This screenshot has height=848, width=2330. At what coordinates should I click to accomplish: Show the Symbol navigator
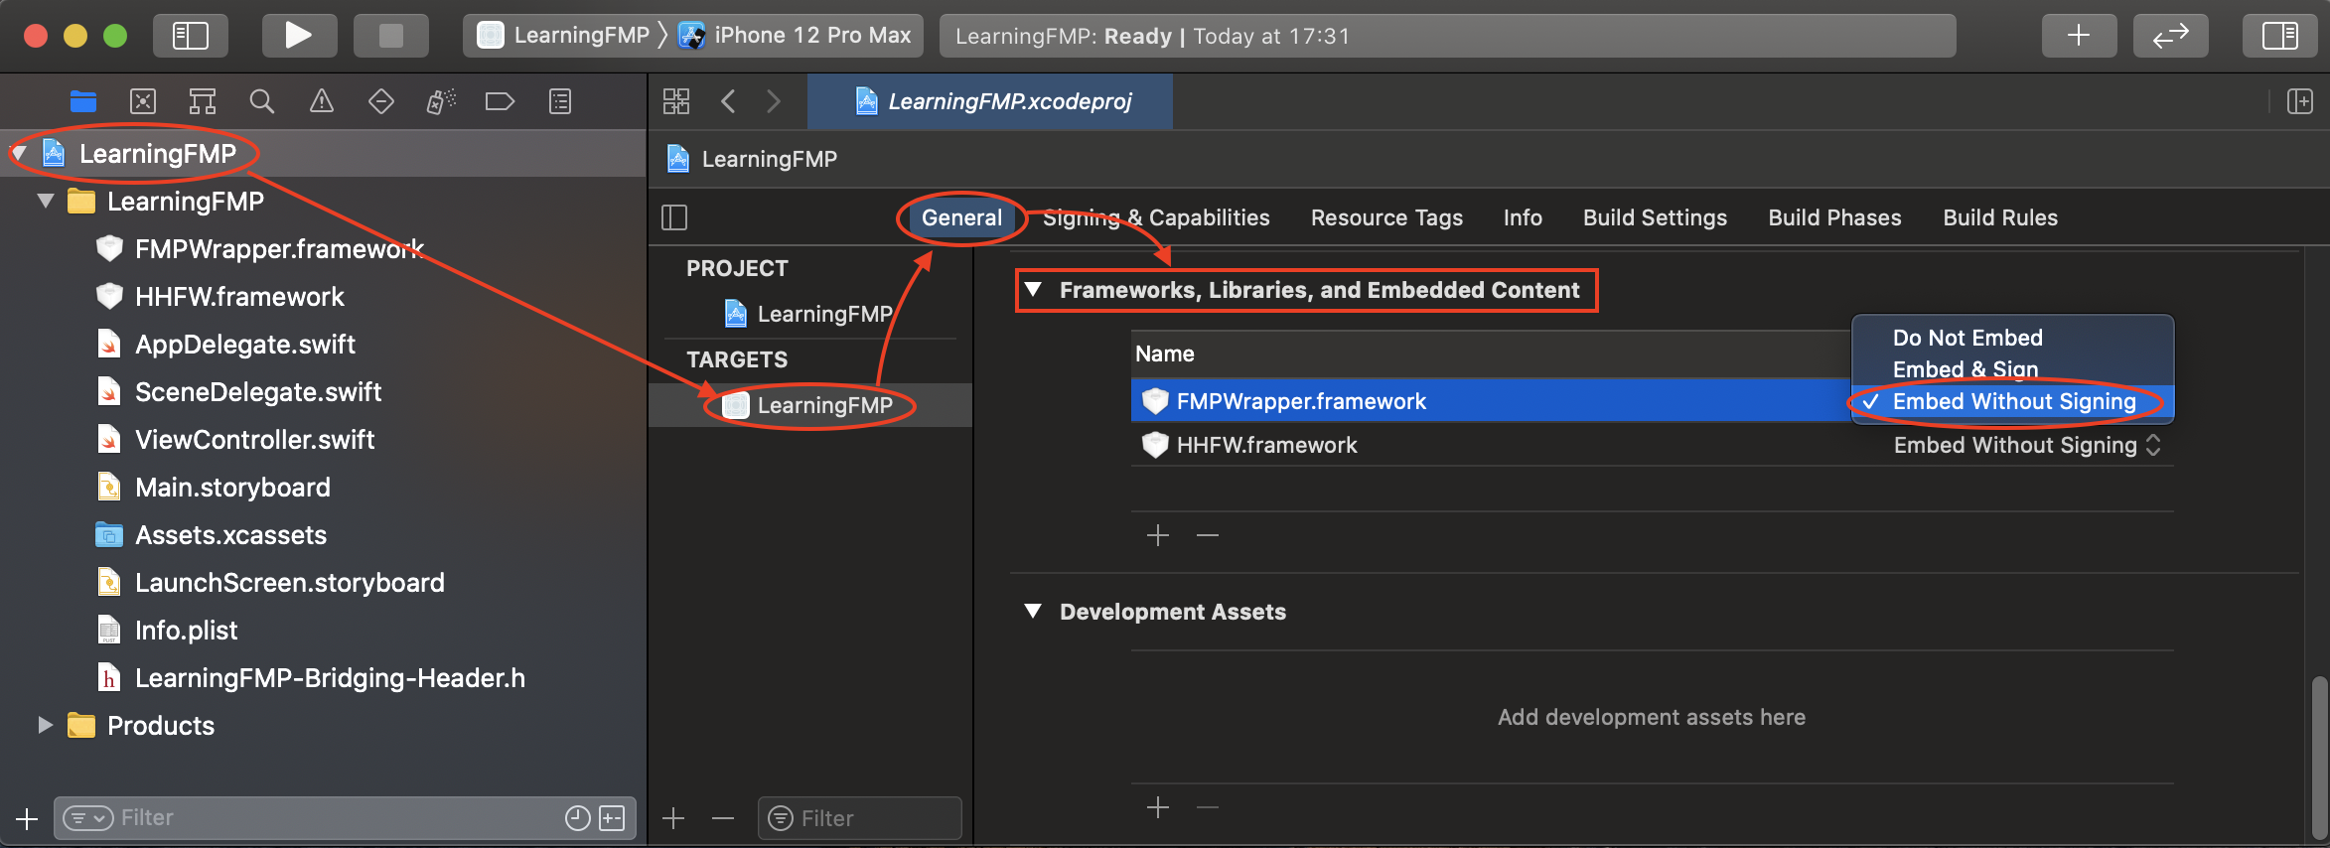pyautogui.click(x=203, y=101)
